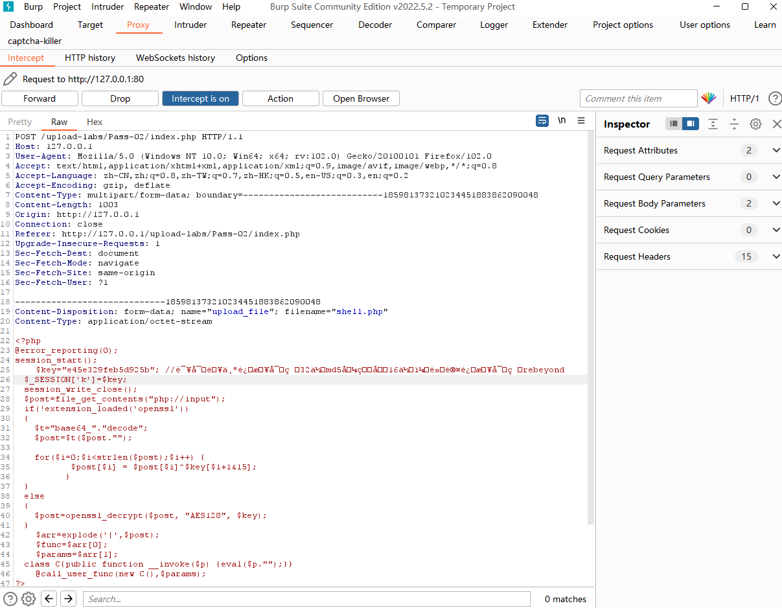Open the Sequencer tab
This screenshot has height=608, width=782.
[312, 25]
